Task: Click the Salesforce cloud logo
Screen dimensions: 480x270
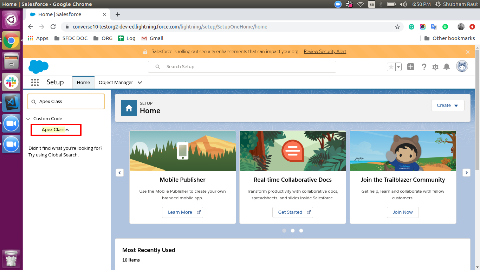Action: click(x=38, y=66)
